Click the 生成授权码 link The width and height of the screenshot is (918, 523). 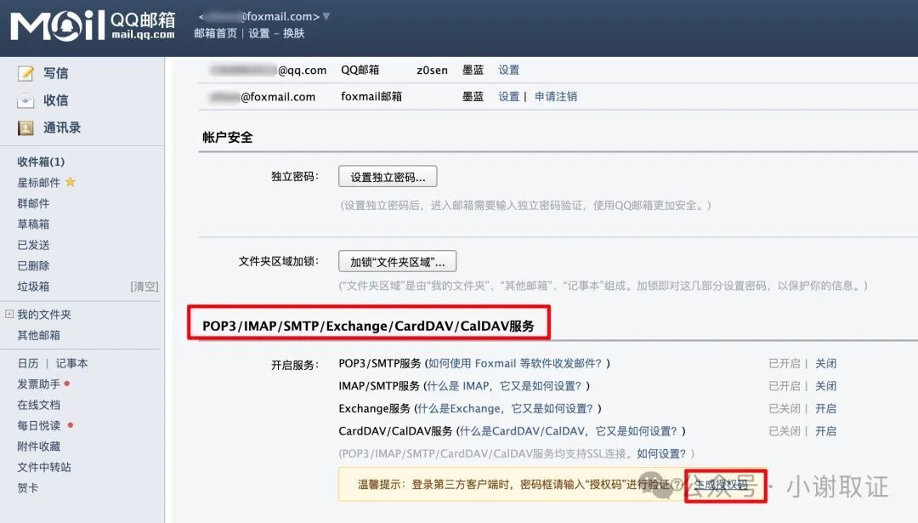pos(721,485)
